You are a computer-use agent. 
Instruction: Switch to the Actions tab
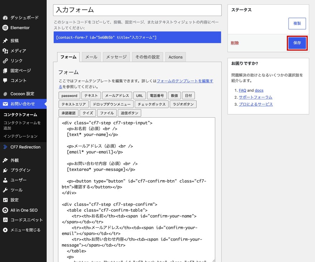[x=176, y=57]
